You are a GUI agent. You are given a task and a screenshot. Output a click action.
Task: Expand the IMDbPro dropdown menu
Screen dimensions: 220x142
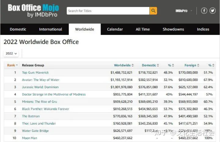coord(183,11)
